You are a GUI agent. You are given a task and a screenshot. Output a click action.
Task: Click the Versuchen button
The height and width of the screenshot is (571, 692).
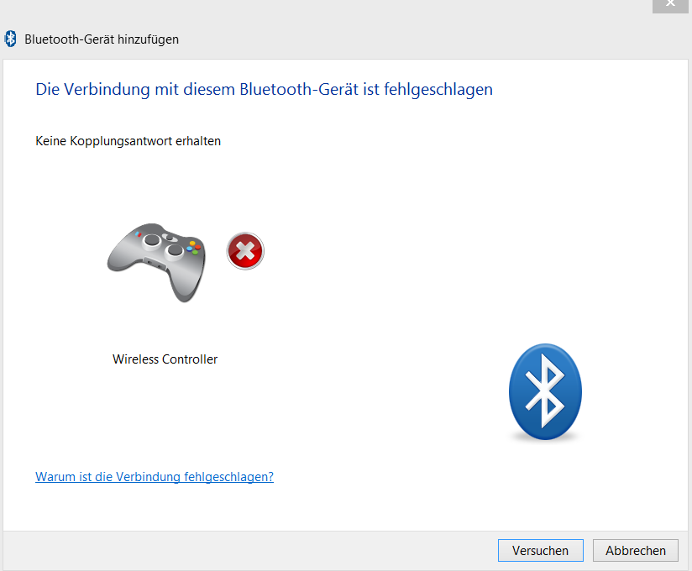(540, 550)
